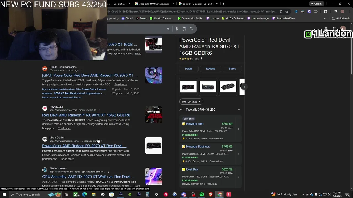Image resolution: width=353 pixels, height=198 pixels.
Task: Open Spotify from the taskbar
Action: tap(202, 194)
